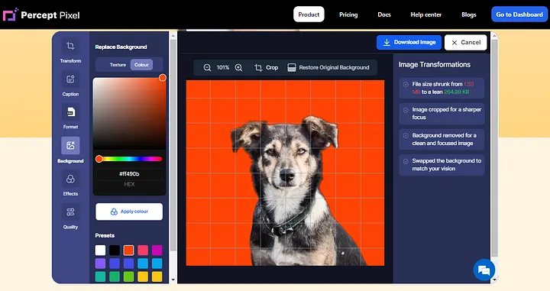
Task: Click the Apply colour button
Action: (129, 212)
